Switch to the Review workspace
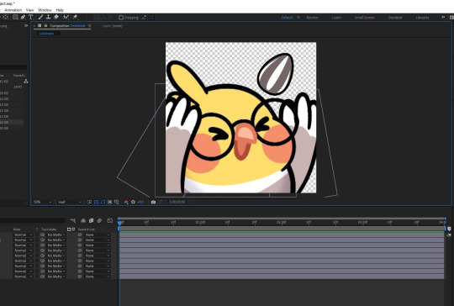The image size is (454, 306). (312, 18)
